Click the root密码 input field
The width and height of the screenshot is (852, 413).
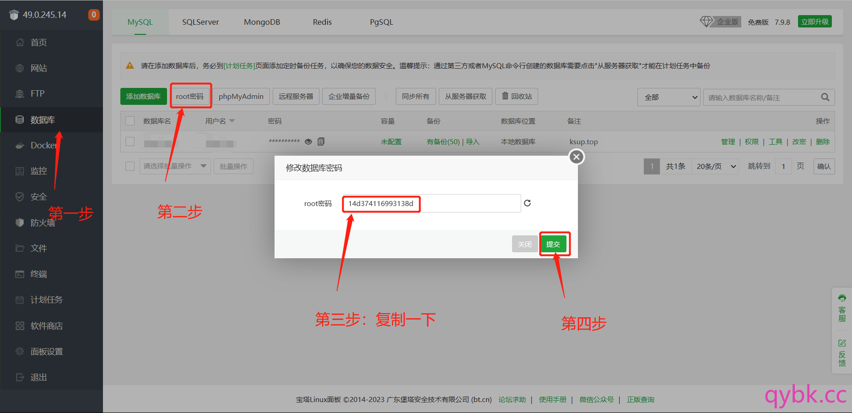click(431, 203)
